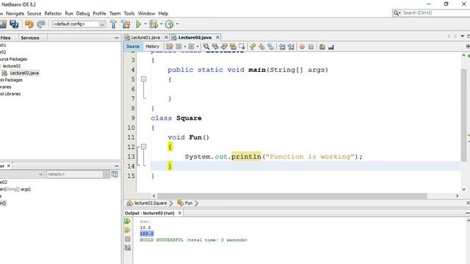The width and height of the screenshot is (470, 264).
Task: Close the Lecture02.java tab
Action: click(217, 37)
